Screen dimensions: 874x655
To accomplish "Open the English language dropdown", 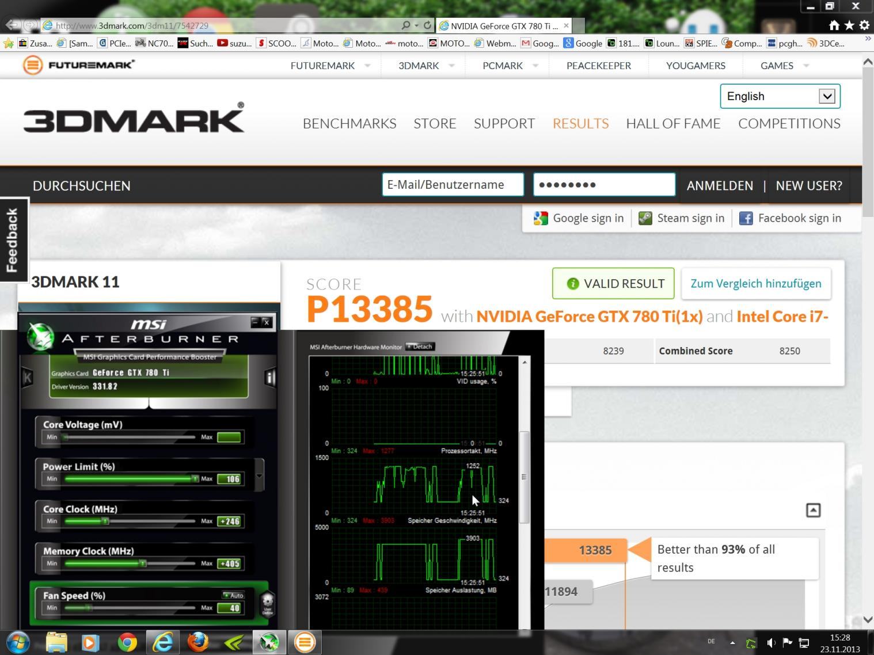I will click(780, 96).
